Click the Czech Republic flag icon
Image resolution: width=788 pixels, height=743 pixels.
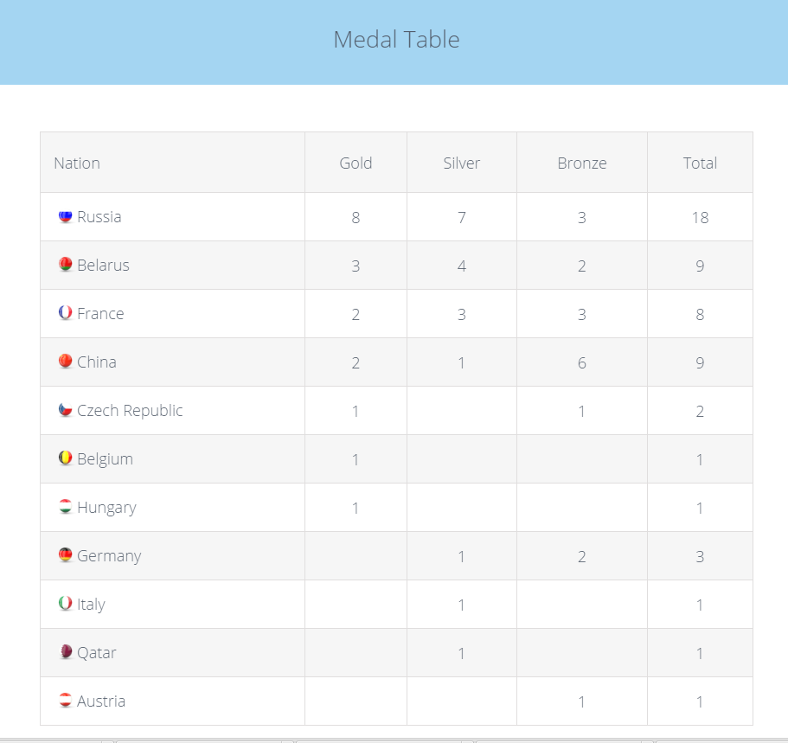66,410
